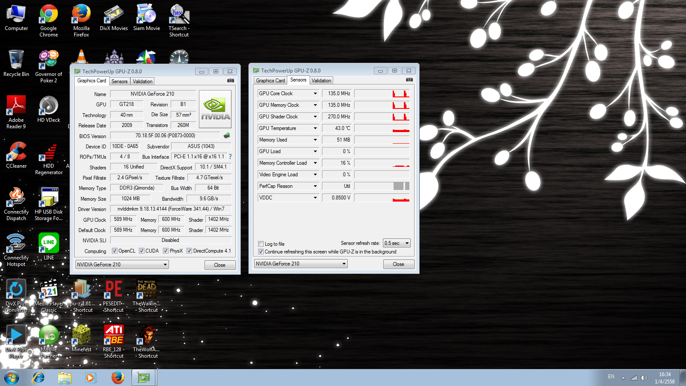Open Connectify Dispatch

(16, 204)
